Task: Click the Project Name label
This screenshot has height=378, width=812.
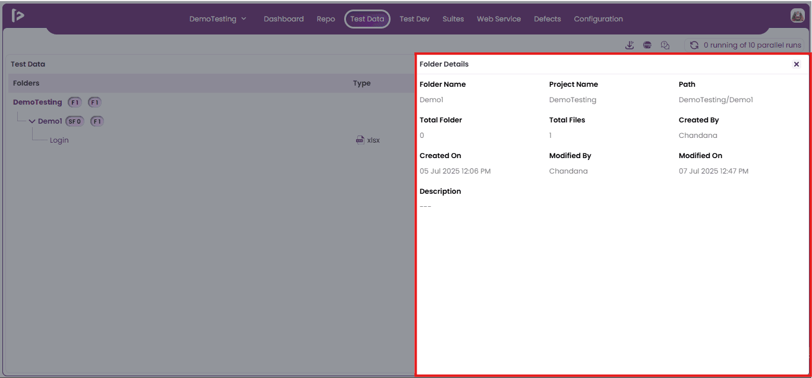Action: pyautogui.click(x=574, y=84)
